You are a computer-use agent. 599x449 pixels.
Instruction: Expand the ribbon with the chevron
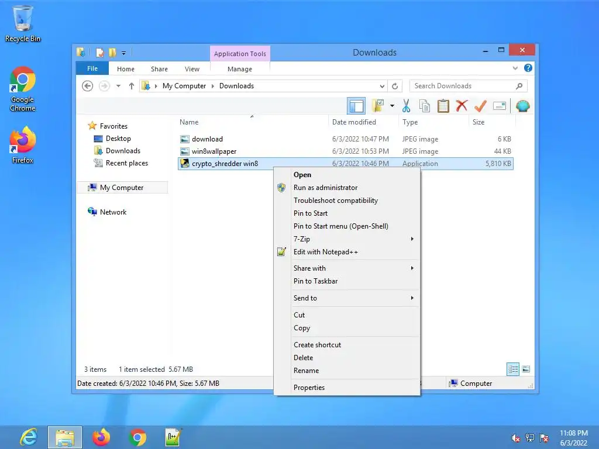515,68
